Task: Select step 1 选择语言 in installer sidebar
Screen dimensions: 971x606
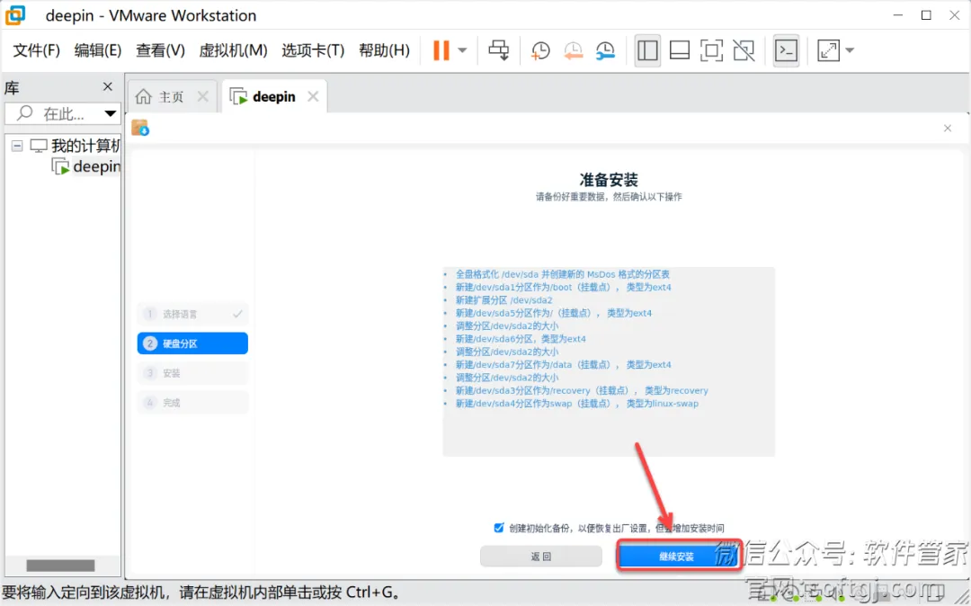Action: coord(192,314)
